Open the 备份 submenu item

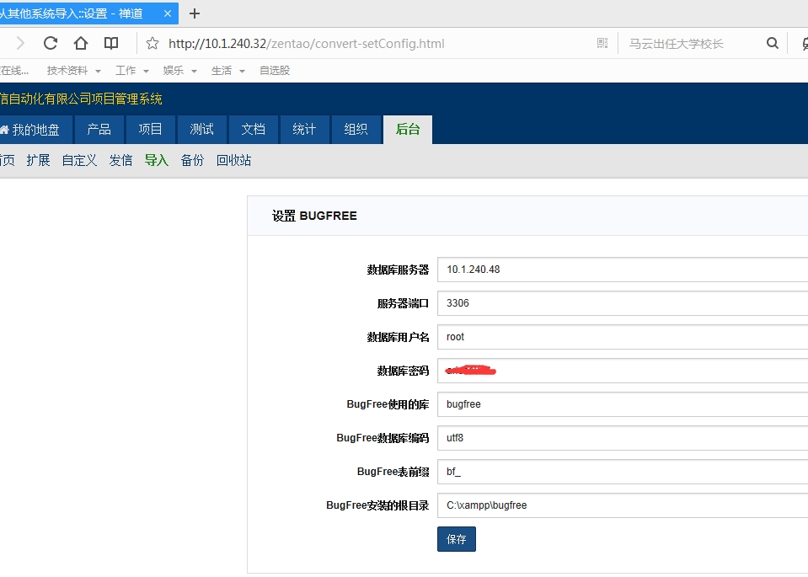tap(192, 160)
